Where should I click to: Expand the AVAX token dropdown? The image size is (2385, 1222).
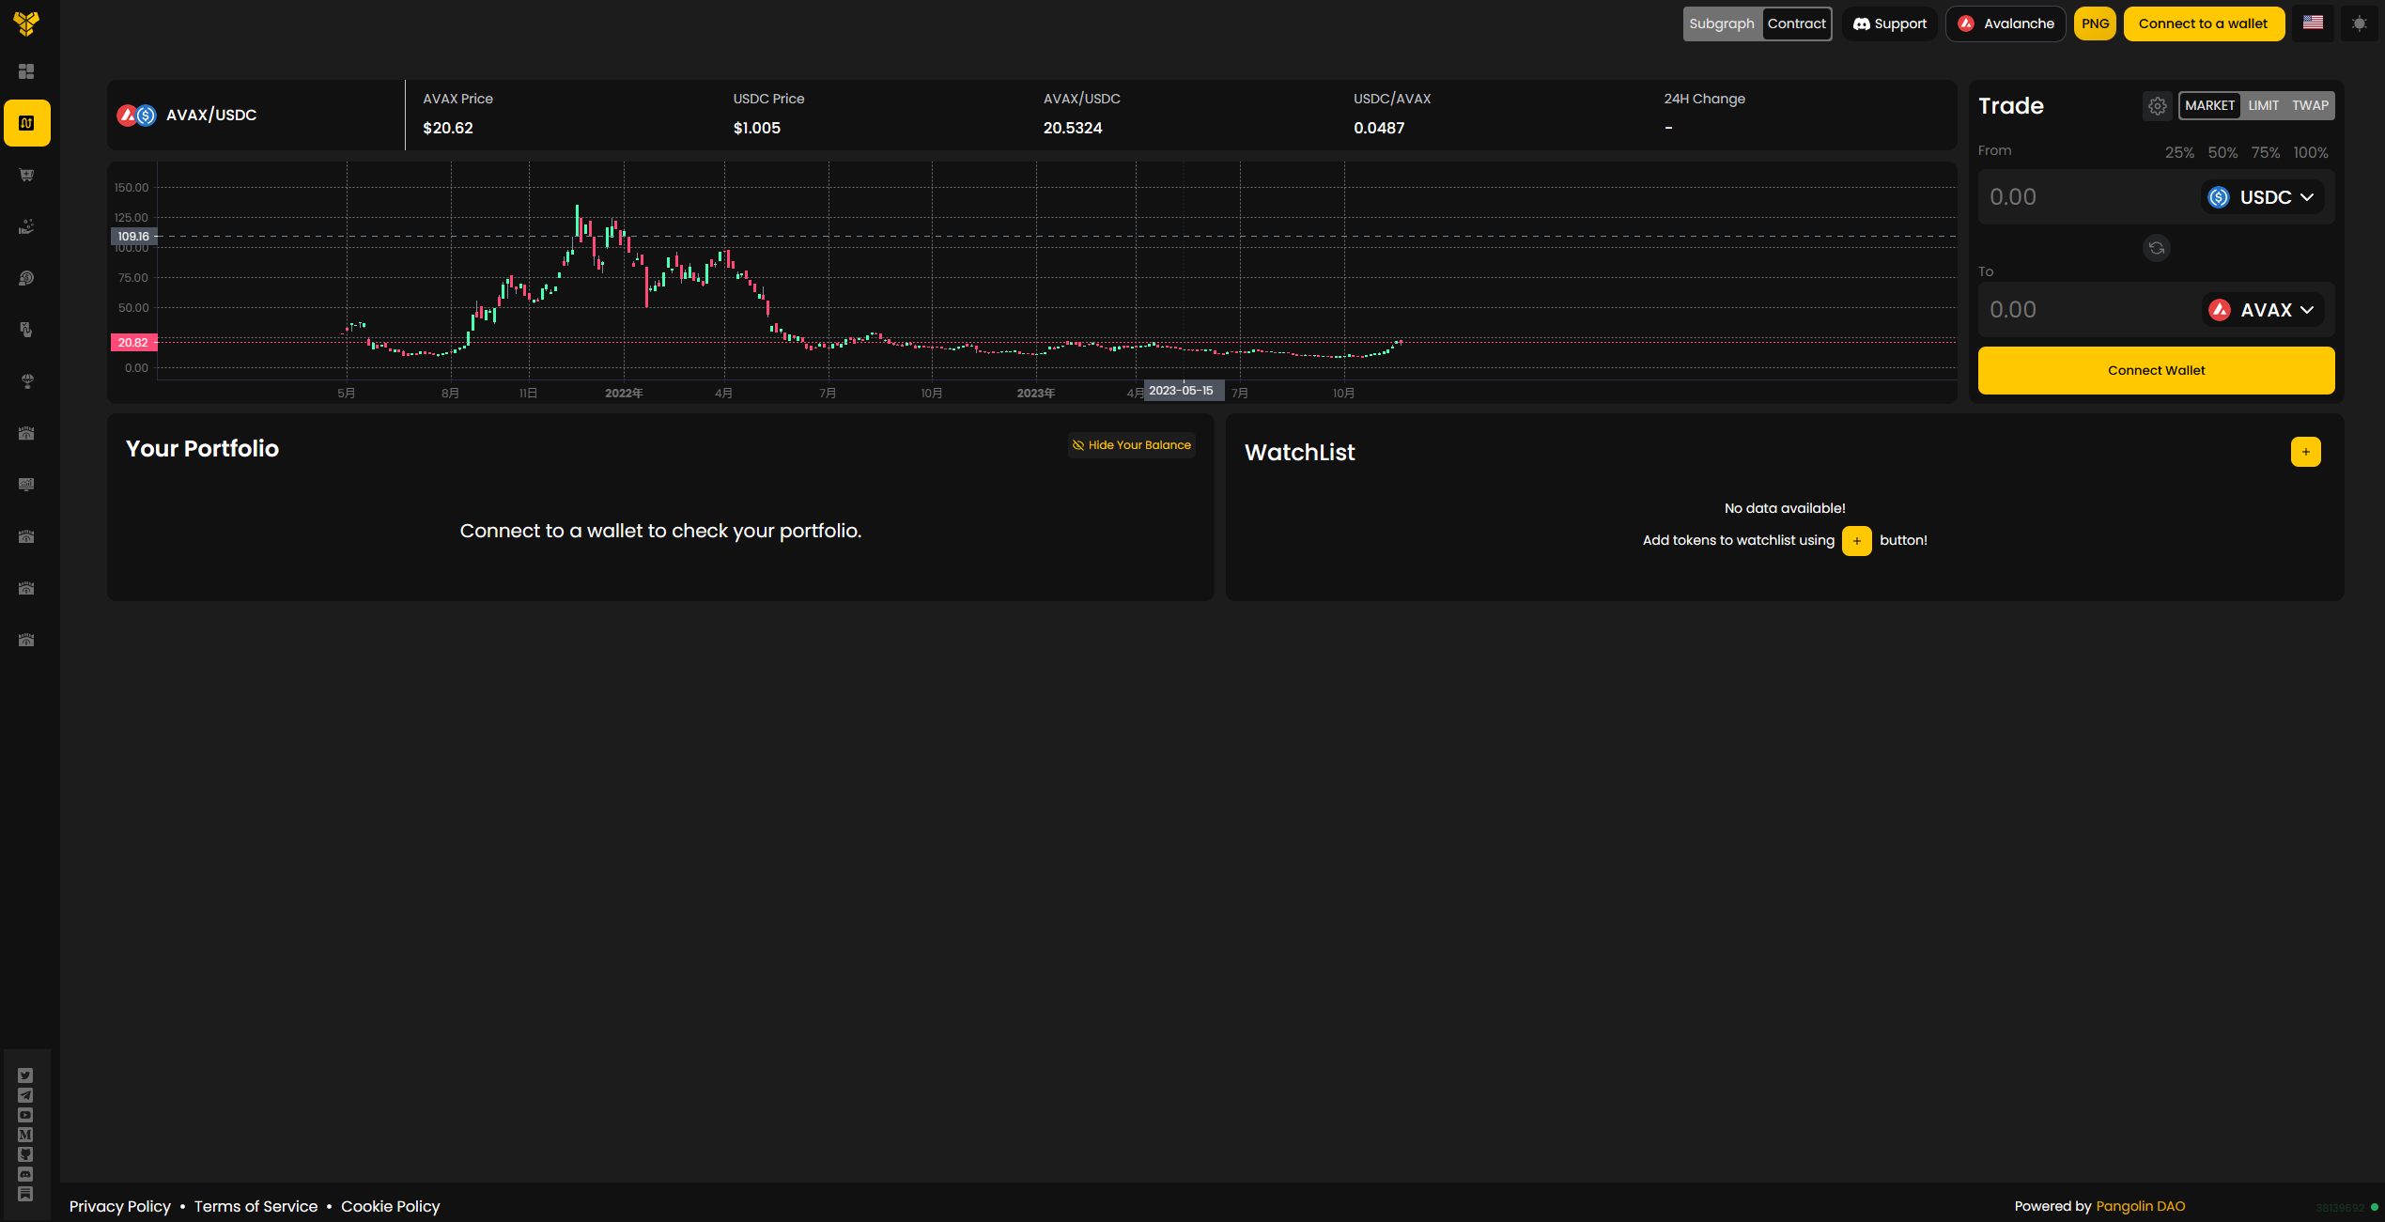2263,310
